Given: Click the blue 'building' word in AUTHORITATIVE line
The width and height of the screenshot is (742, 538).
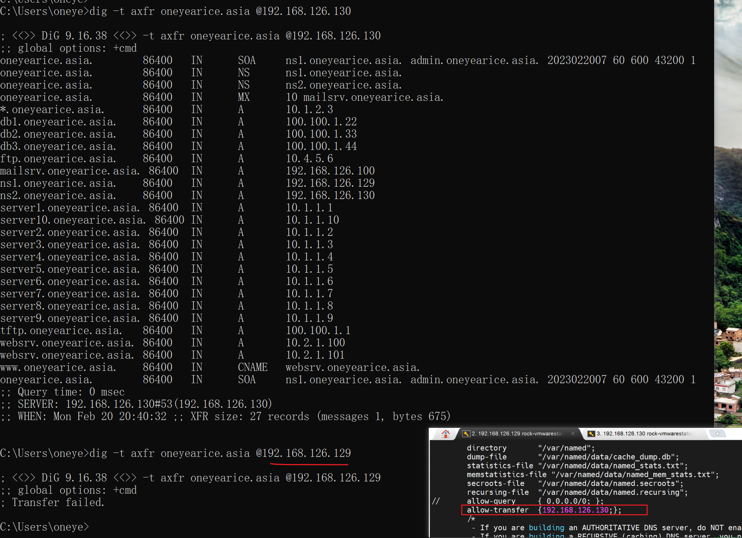Looking at the screenshot, I should click(x=546, y=528).
